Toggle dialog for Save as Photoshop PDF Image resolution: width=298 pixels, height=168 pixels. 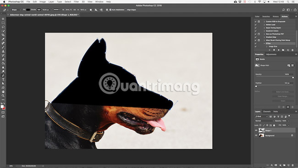(x=259, y=34)
